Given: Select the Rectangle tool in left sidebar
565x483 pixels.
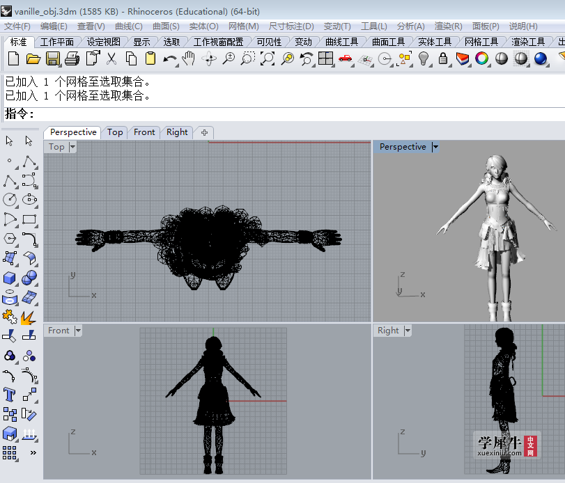Looking at the screenshot, I should pos(29,219).
